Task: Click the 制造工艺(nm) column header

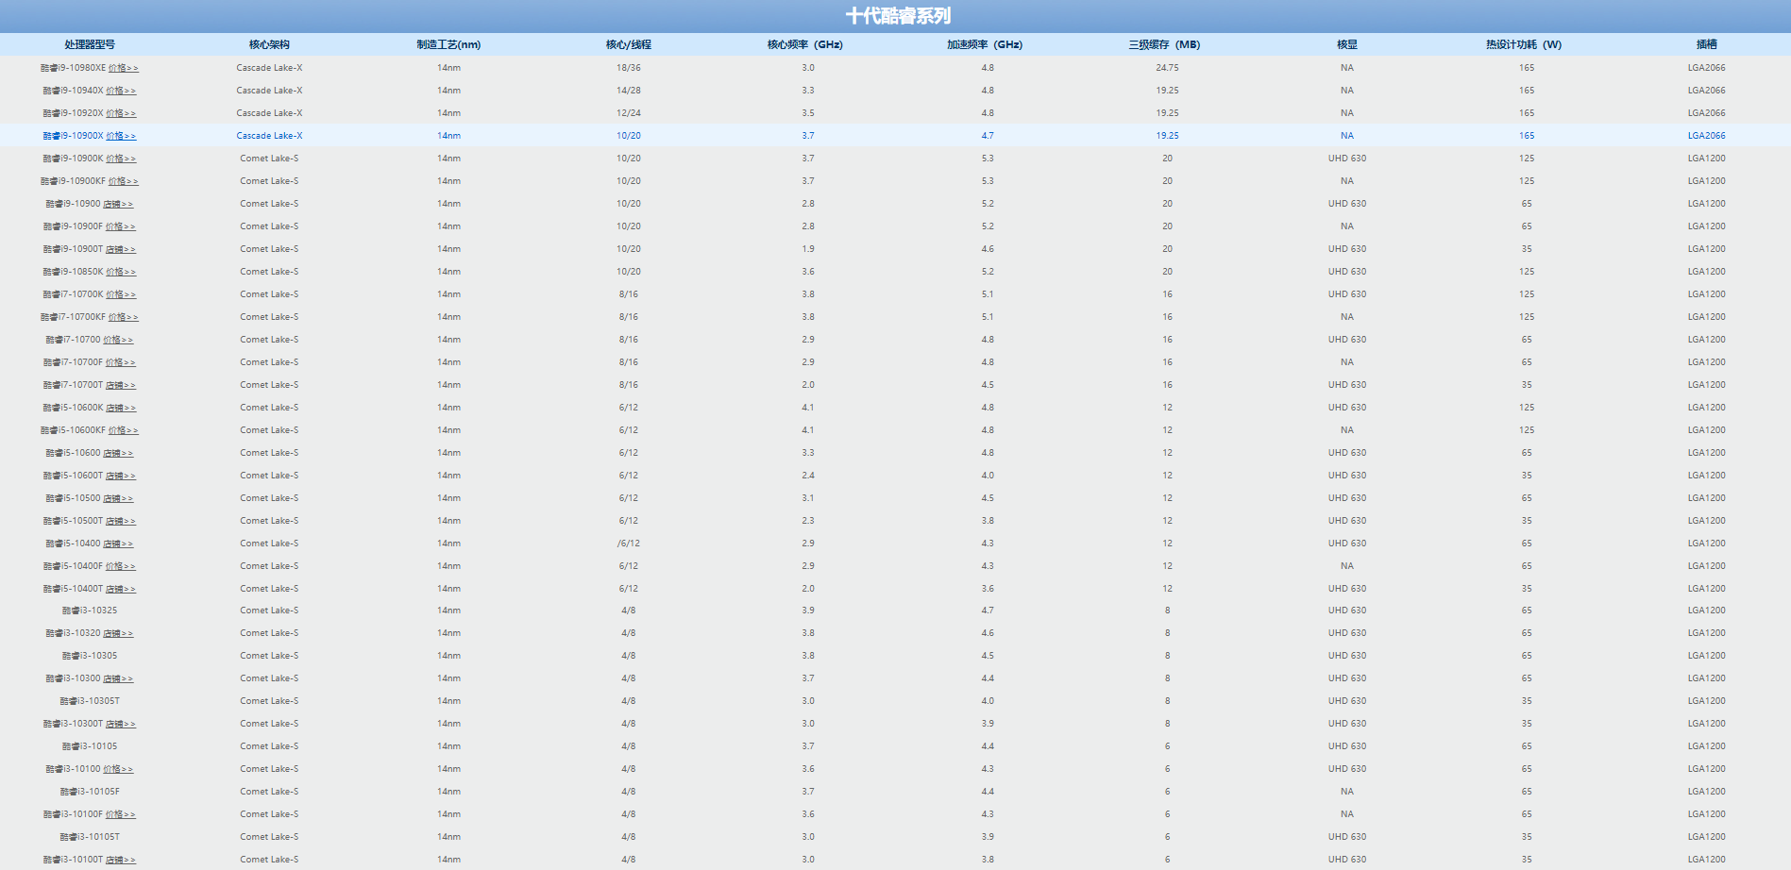Action: [448, 44]
